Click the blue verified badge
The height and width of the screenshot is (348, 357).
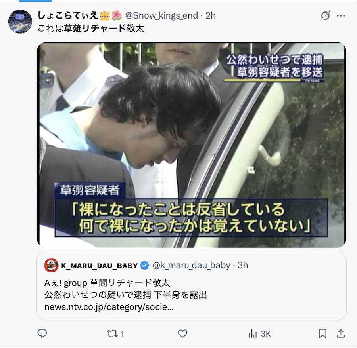144,266
